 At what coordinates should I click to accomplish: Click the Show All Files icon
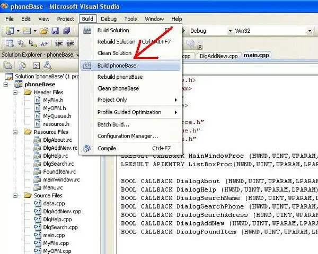22,66
